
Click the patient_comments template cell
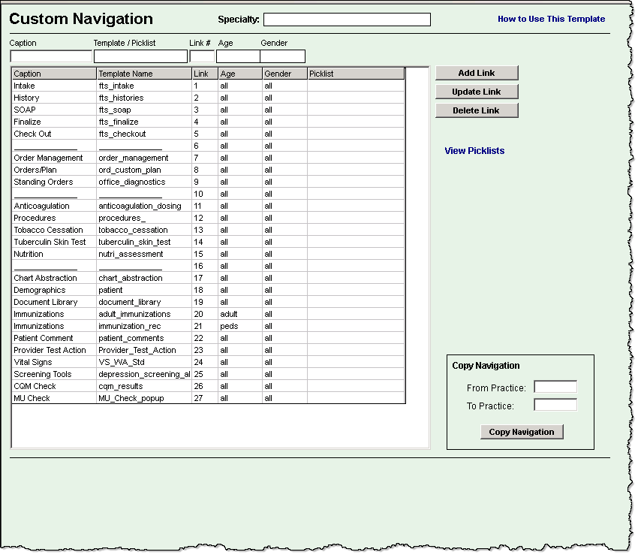(144, 338)
